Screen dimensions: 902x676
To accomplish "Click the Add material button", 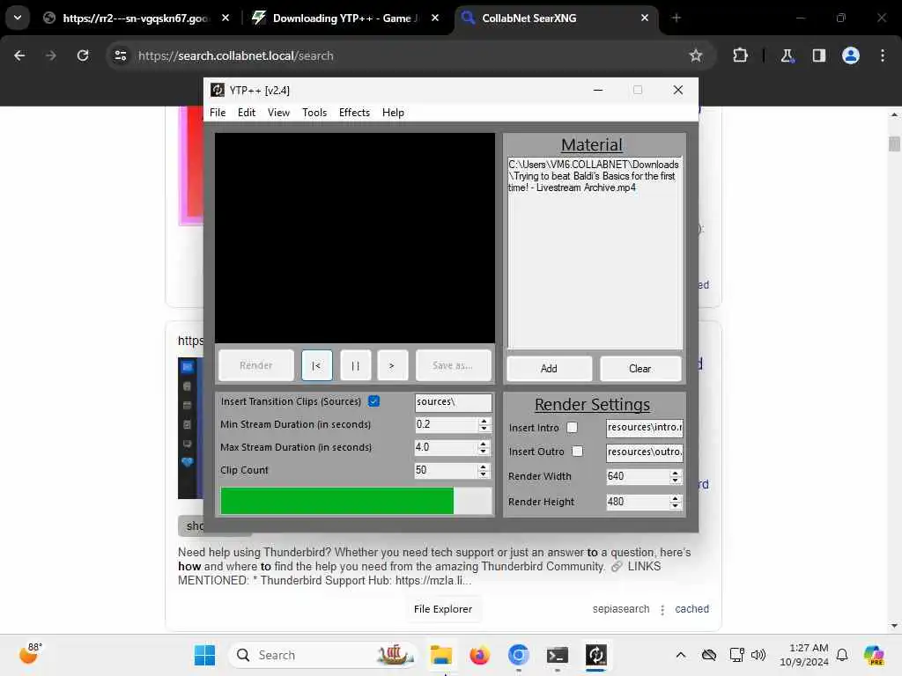I will 549,369.
